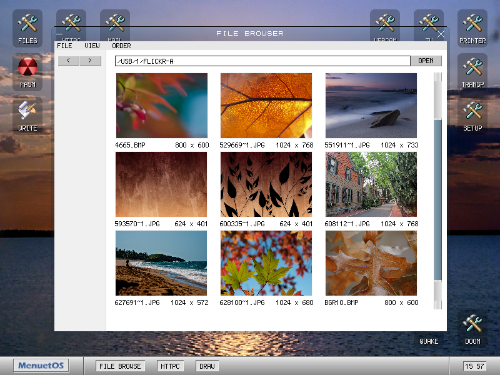The height and width of the screenshot is (375, 500).
Task: Switch to FILE BROWSE taskbar entry
Action: pos(120,366)
